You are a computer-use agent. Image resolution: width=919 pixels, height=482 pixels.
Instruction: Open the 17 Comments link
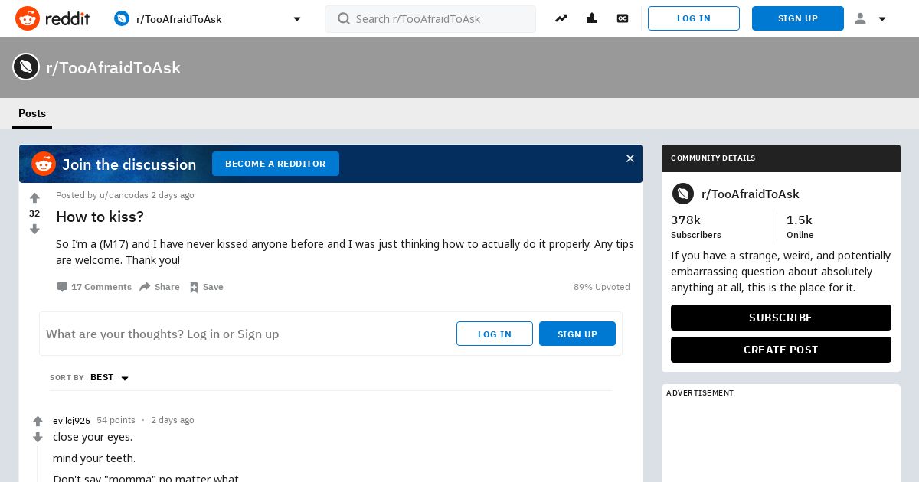coord(94,287)
